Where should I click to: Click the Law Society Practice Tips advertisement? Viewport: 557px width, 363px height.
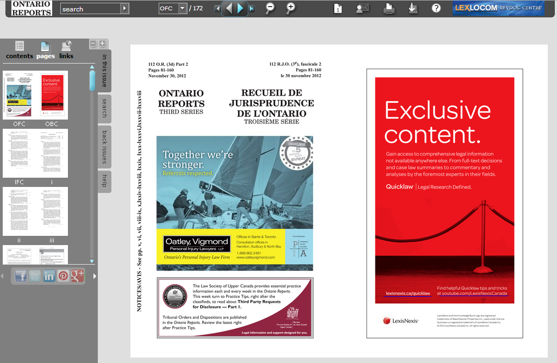point(235,308)
